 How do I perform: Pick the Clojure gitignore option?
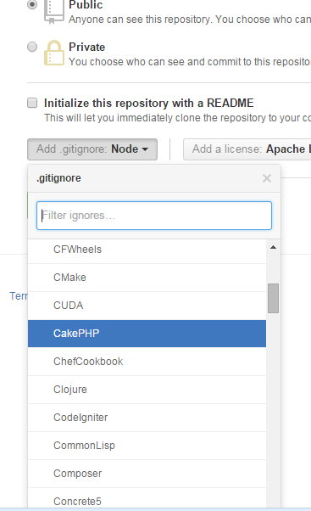click(x=147, y=390)
